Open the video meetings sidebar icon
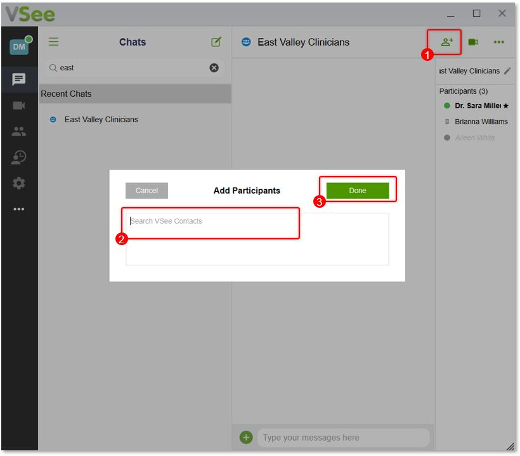 [19, 106]
